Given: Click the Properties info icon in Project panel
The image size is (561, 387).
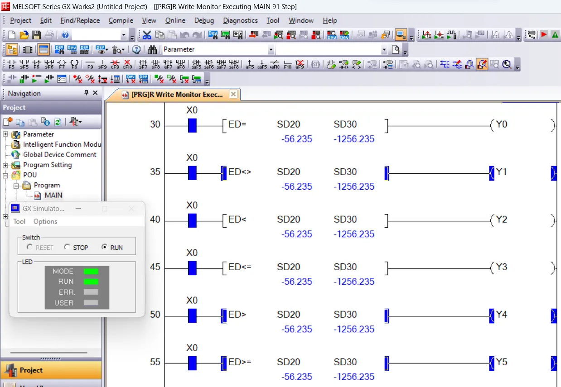Looking at the screenshot, I should (45, 122).
